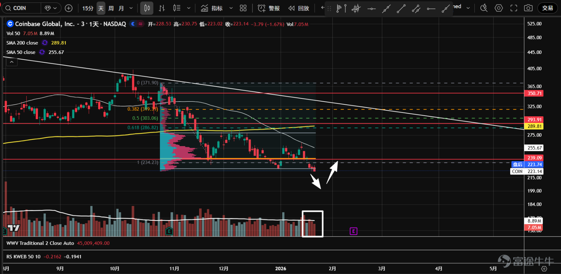Expand the chart type dropdown arrow
Screen dimensions: 561x274
(x=189, y=8)
